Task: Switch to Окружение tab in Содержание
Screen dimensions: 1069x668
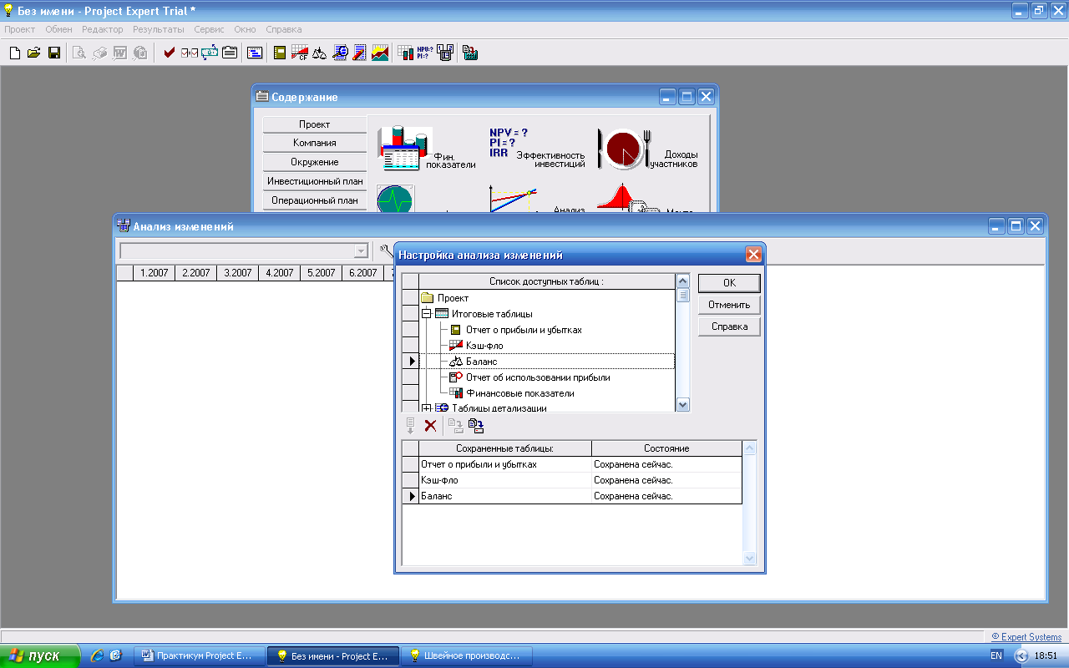Action: point(315,162)
